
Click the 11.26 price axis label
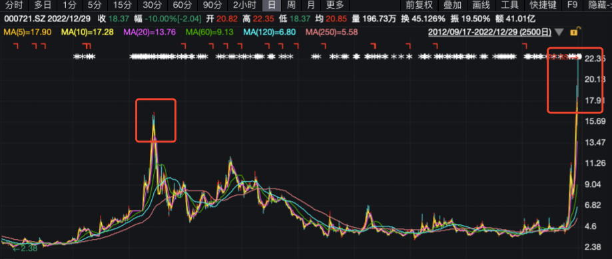point(595,162)
